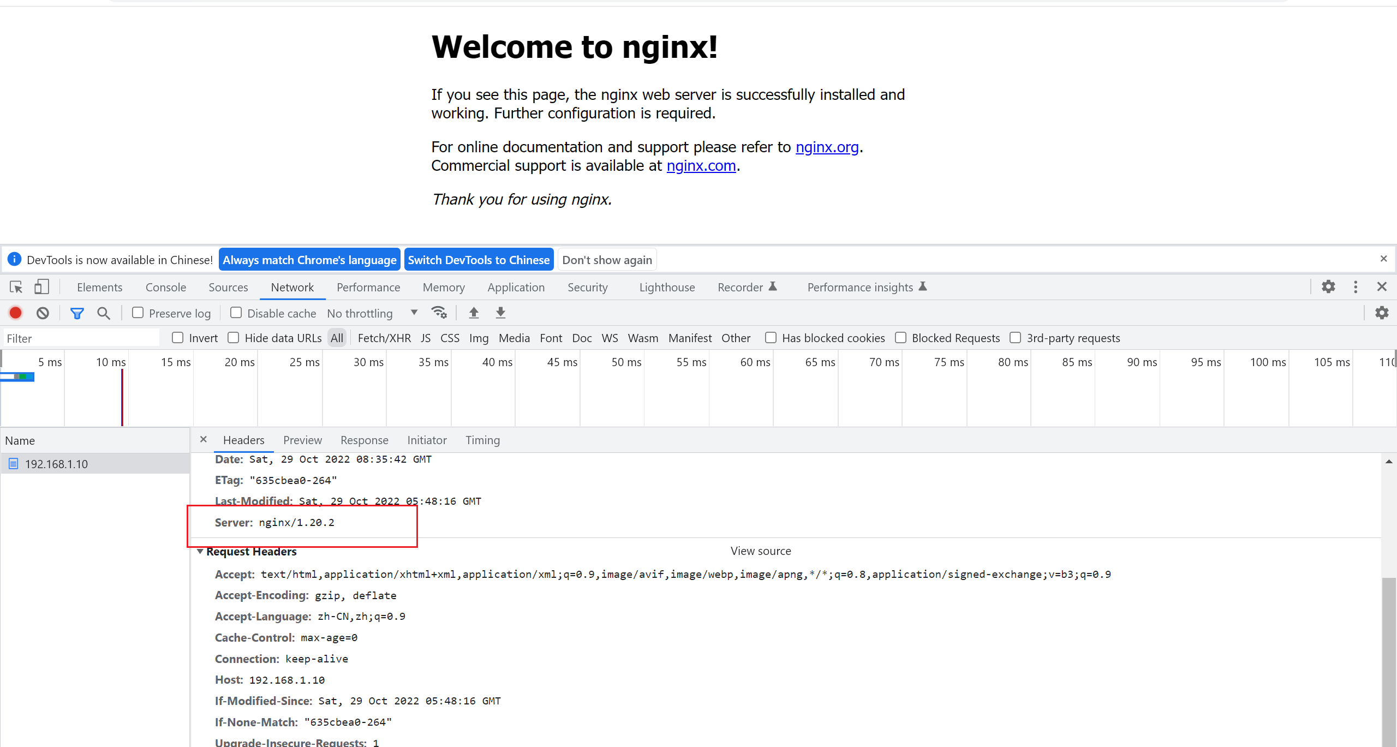Image resolution: width=1397 pixels, height=747 pixels.
Task: Close the request details pane
Action: [x=204, y=439]
